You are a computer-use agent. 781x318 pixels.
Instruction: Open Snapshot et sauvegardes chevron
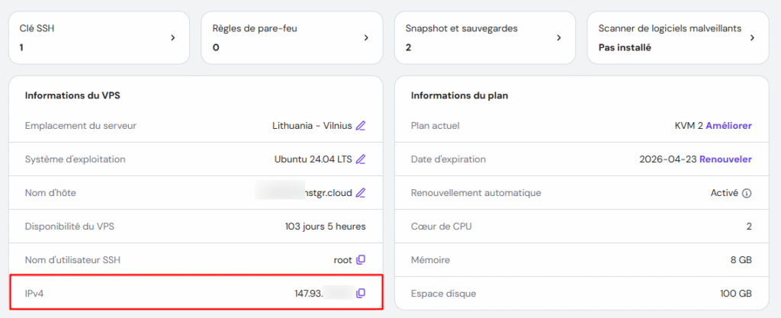[x=559, y=37]
